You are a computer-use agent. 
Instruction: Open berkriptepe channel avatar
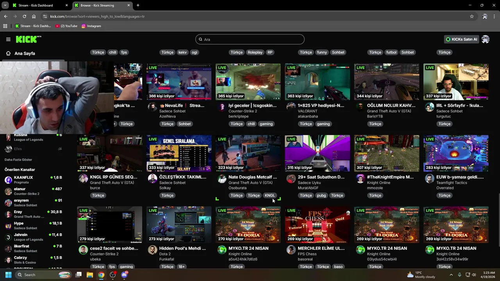(222, 107)
